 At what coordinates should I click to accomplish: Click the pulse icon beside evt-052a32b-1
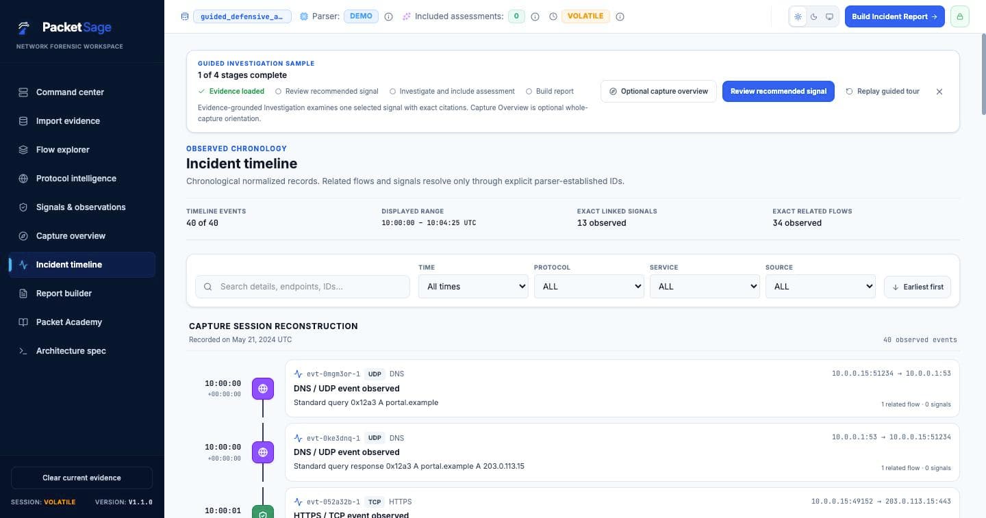click(x=298, y=502)
